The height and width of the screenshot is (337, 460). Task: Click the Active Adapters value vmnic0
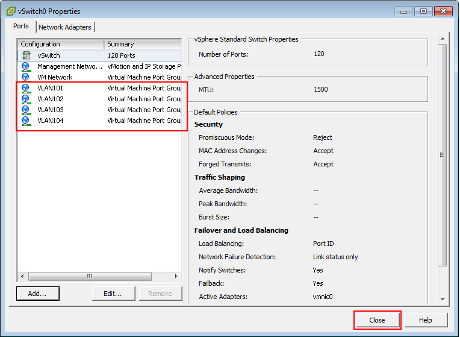pos(323,297)
